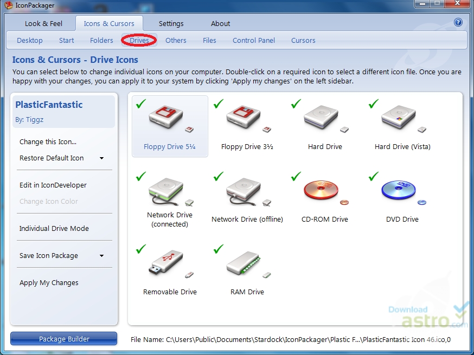474x355 pixels.
Task: Select the Hard Drive (Vista) icon
Action: point(402,117)
